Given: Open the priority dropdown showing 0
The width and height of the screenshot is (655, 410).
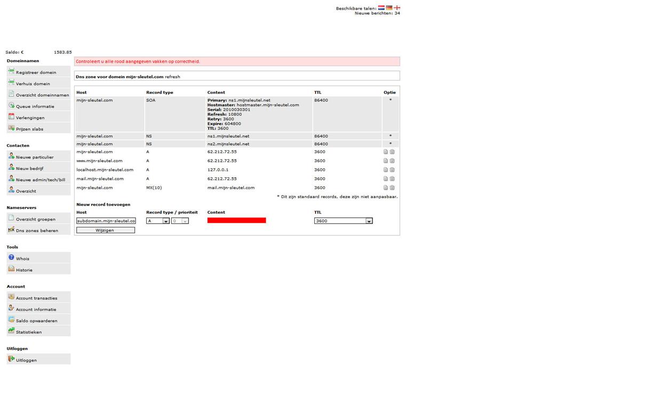Looking at the screenshot, I should [180, 221].
